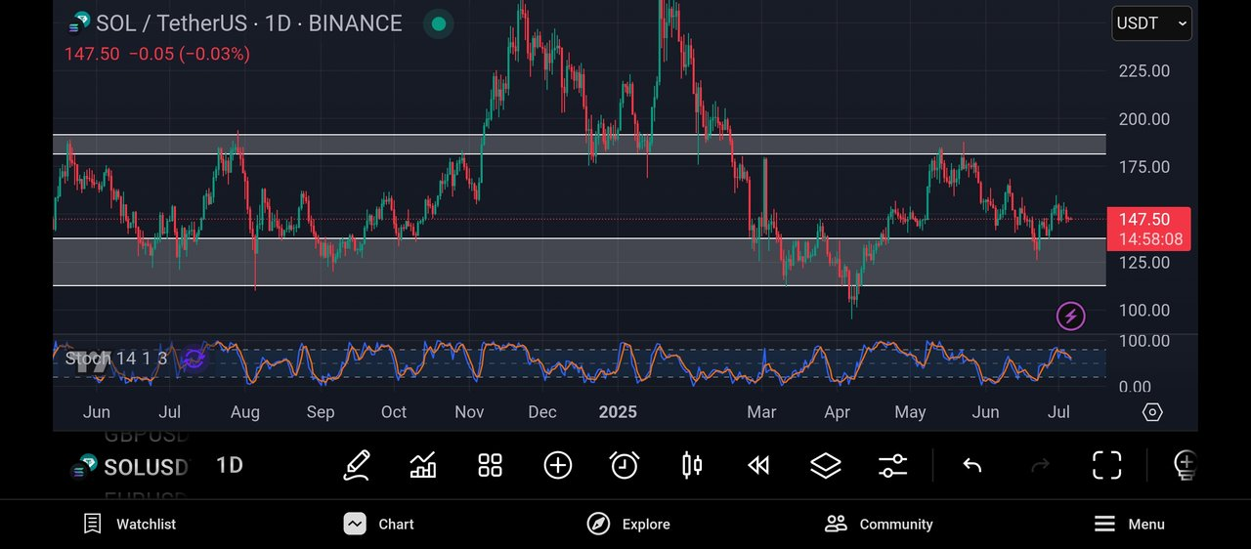Tap the Nov time axis label
The image size is (1251, 549).
(x=469, y=412)
